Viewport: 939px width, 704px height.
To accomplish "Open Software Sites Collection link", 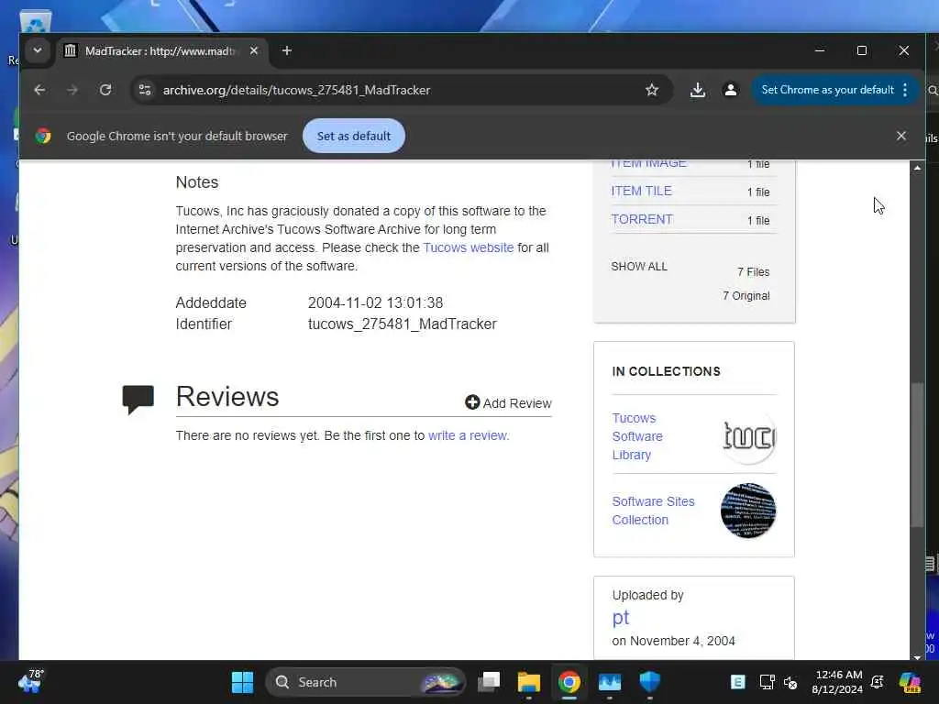I will click(653, 511).
